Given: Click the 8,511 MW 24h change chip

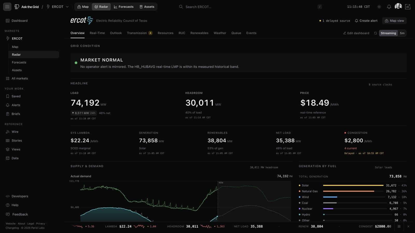Looking at the screenshot, I should click(x=84, y=113).
